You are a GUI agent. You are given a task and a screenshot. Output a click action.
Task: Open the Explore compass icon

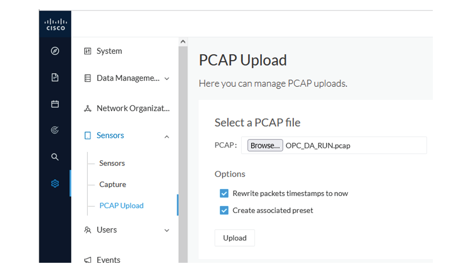[x=55, y=51]
